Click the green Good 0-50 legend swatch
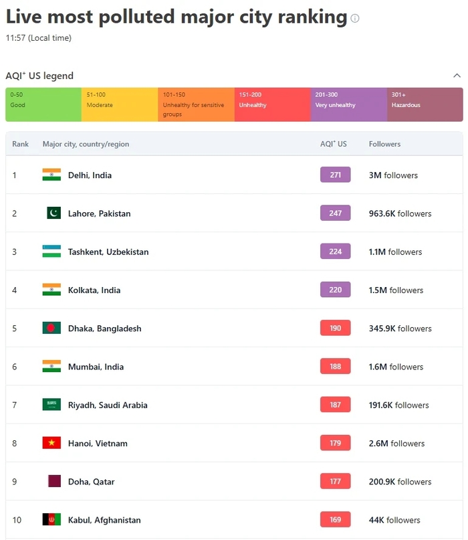The width and height of the screenshot is (468, 540). click(x=43, y=104)
